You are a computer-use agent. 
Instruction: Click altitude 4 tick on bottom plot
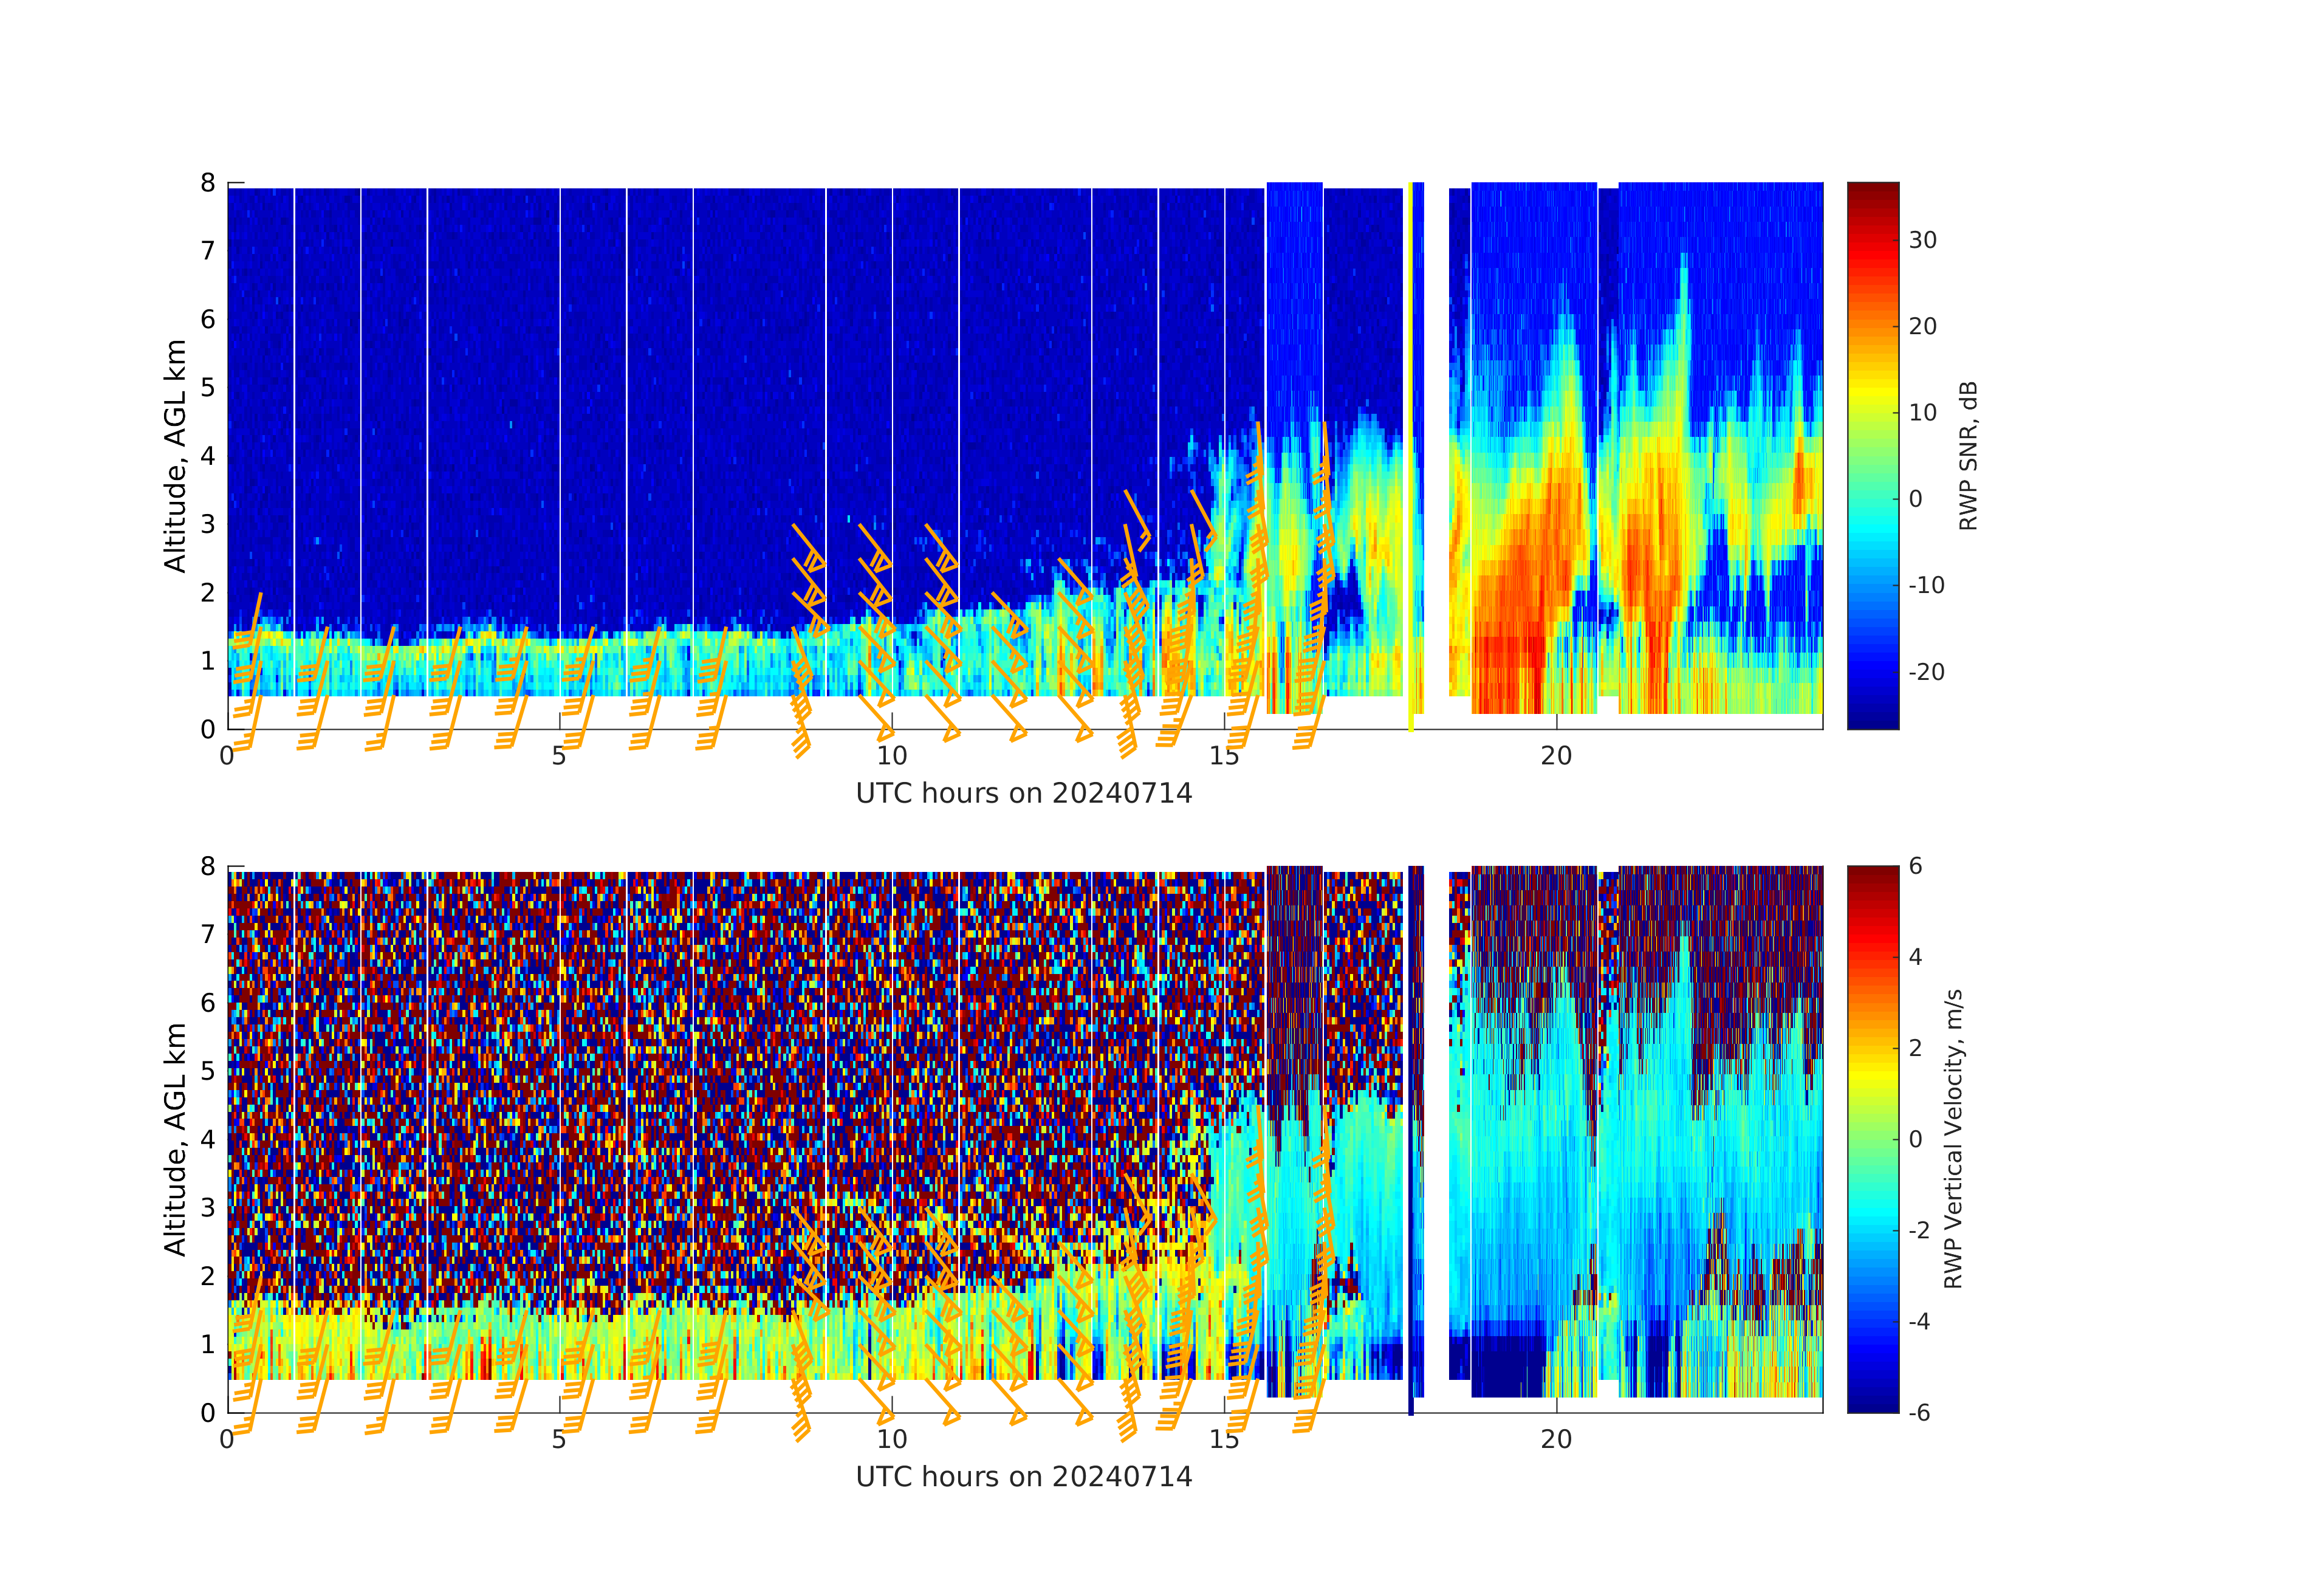[x=208, y=1139]
